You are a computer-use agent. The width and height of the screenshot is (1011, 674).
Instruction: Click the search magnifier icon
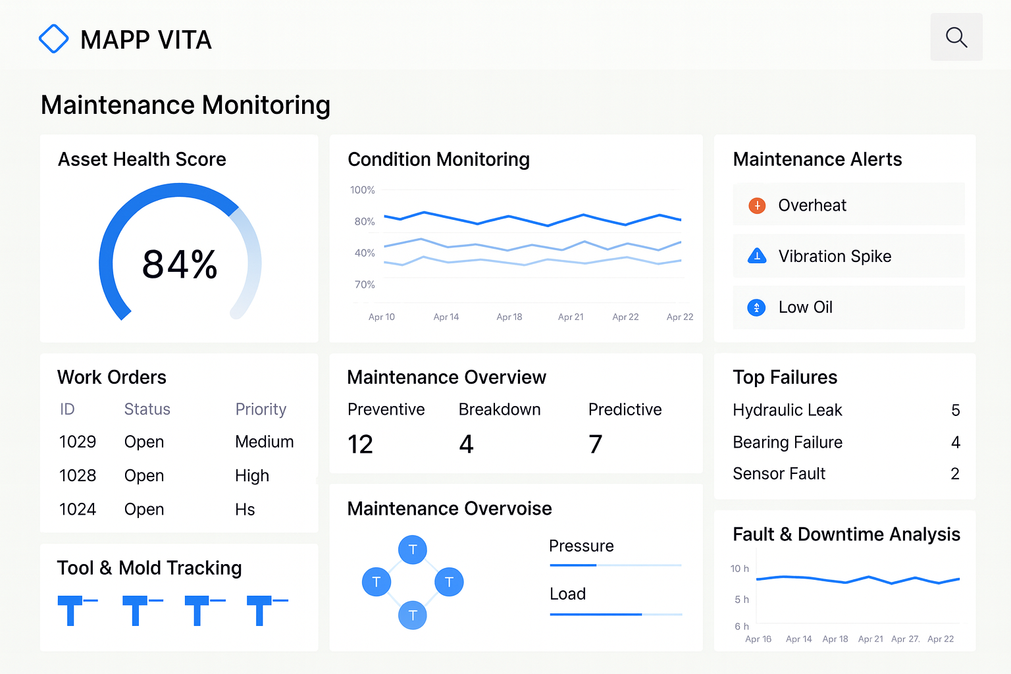(956, 38)
